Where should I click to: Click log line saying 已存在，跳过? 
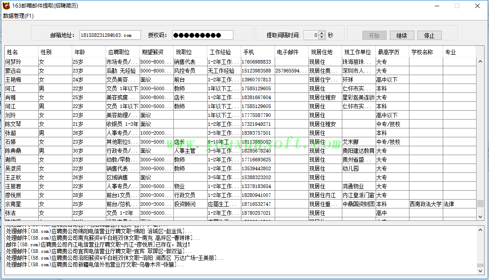pyautogui.click(x=98, y=244)
